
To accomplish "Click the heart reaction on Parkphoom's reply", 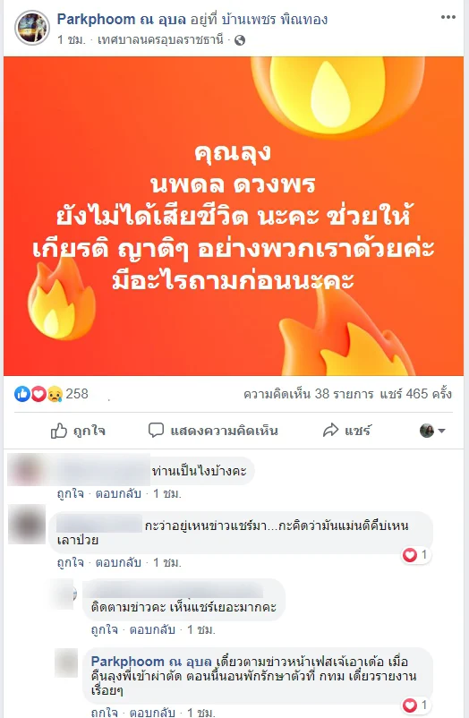I will 409,705.
